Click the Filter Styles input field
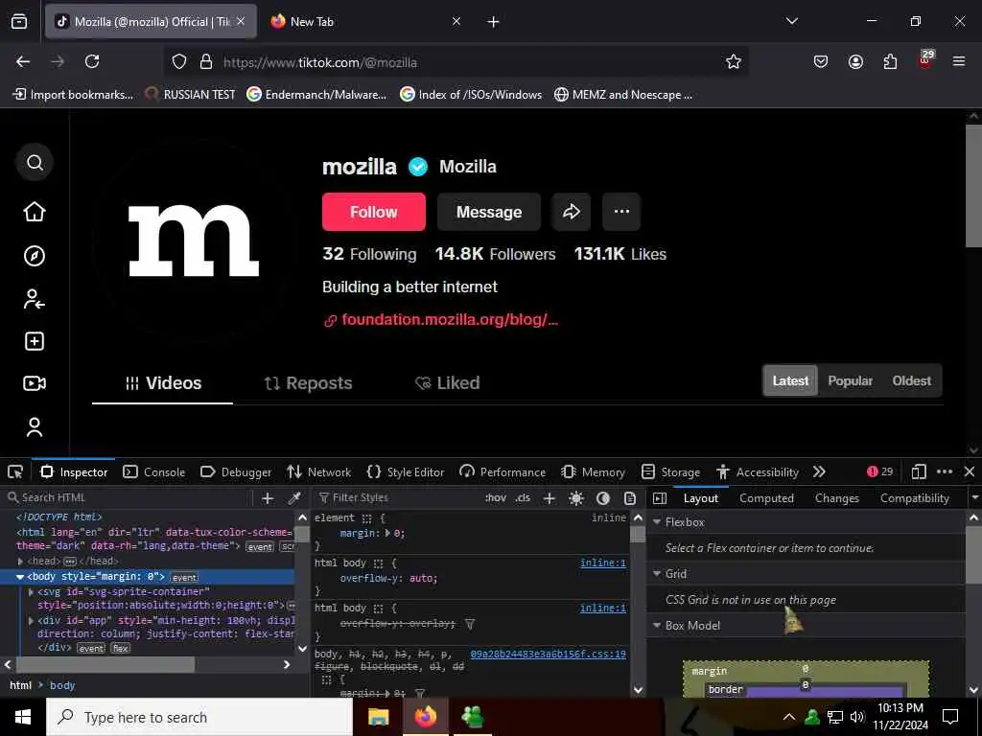This screenshot has height=736, width=982. pos(396,498)
